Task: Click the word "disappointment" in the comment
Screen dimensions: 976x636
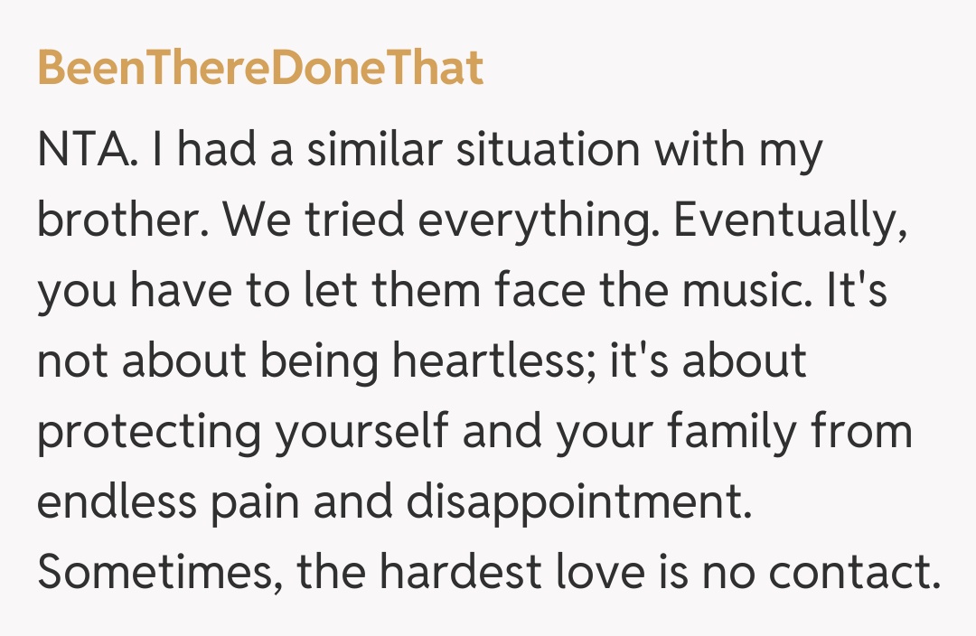Action: point(578,501)
